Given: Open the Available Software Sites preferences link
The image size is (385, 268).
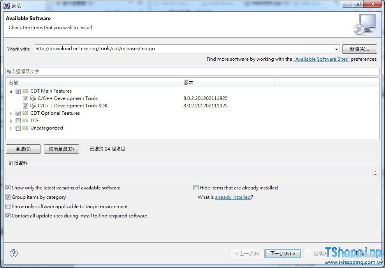Looking at the screenshot, I should pyautogui.click(x=322, y=59).
